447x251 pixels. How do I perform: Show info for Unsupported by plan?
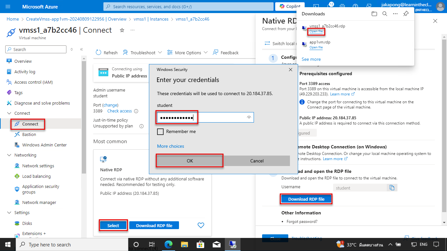(141, 126)
